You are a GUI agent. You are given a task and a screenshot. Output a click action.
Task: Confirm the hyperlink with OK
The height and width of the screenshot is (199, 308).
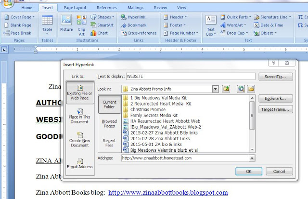coord(249,171)
